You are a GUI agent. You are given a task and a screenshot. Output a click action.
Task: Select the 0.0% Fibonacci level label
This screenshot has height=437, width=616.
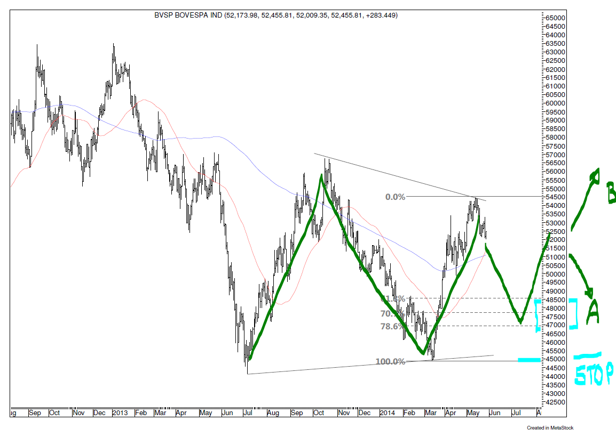pos(395,197)
